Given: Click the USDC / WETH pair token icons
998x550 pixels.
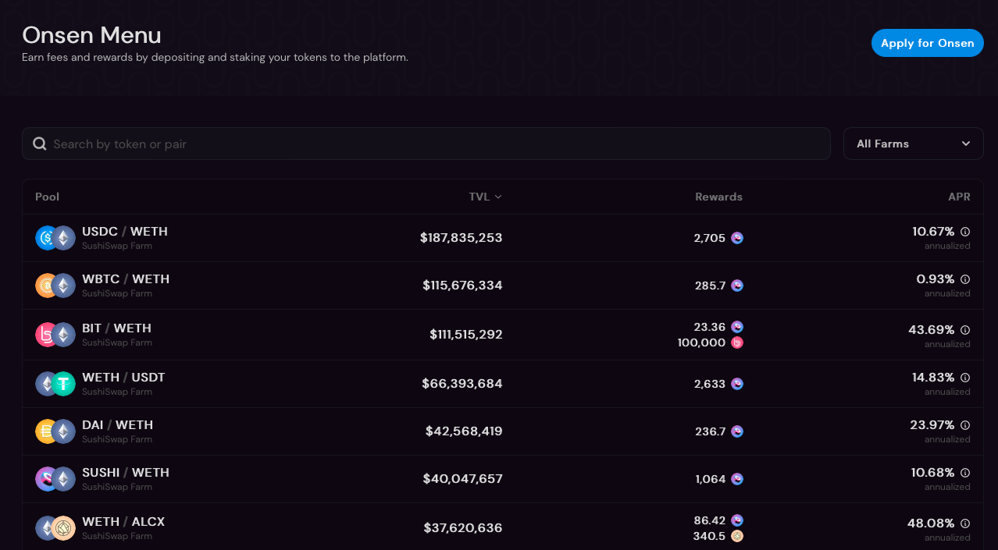Looking at the screenshot, I should 55,238.
